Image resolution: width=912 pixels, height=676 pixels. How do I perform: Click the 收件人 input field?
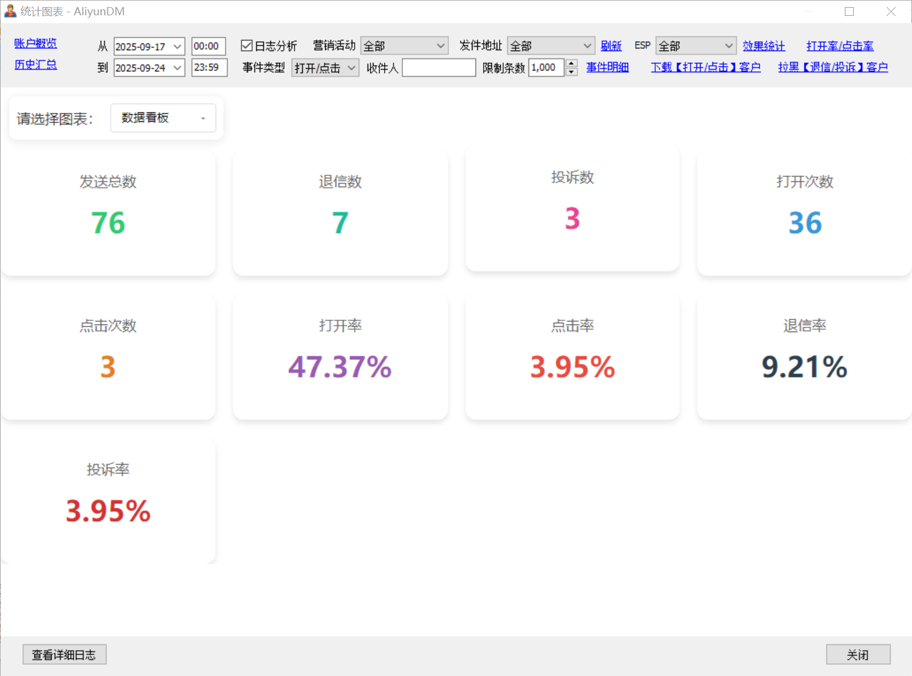tap(438, 68)
